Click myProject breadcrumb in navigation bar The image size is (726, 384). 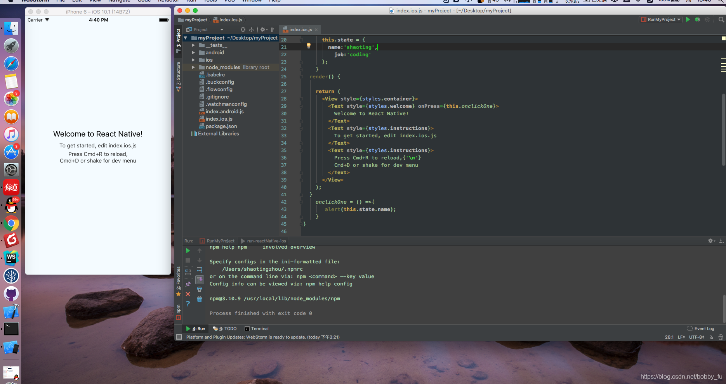pyautogui.click(x=193, y=20)
